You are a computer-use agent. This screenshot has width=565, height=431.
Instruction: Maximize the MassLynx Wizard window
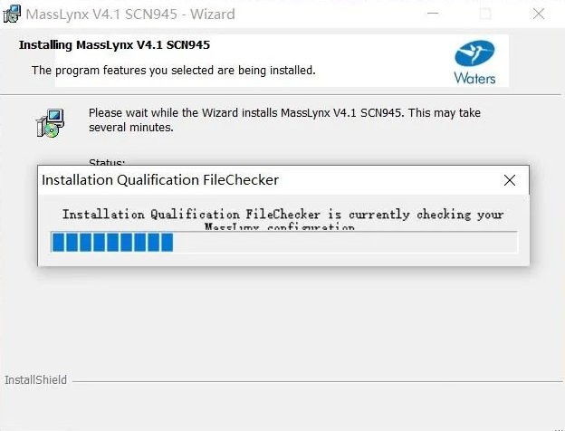tap(485, 14)
